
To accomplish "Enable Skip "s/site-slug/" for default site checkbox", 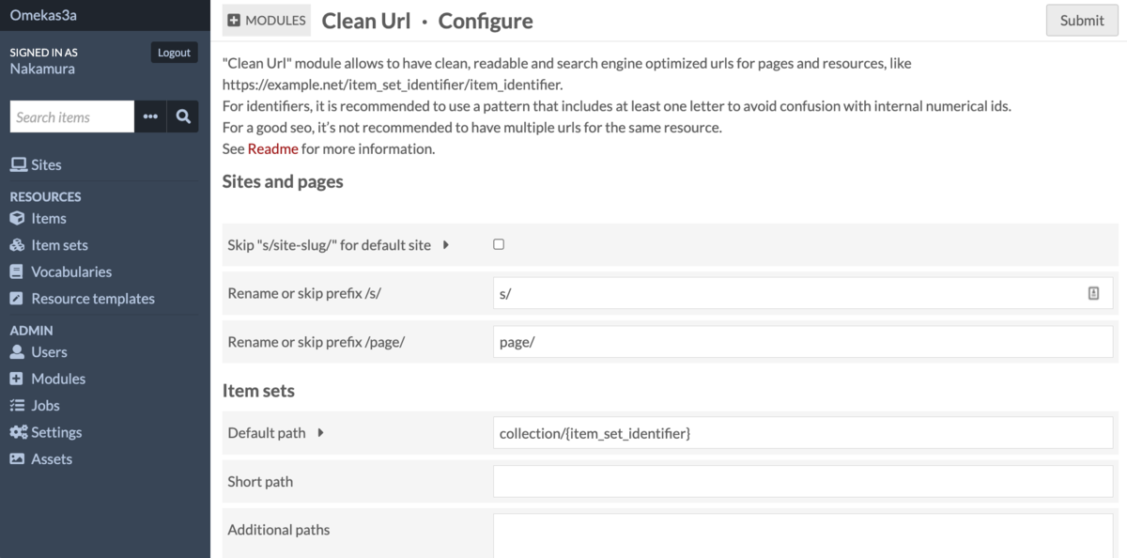I will click(x=499, y=244).
